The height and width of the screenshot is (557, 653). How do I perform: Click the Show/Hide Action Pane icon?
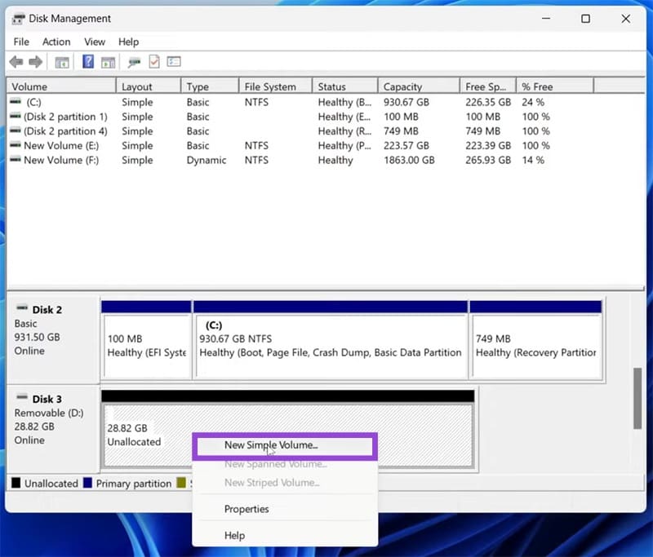click(x=110, y=61)
